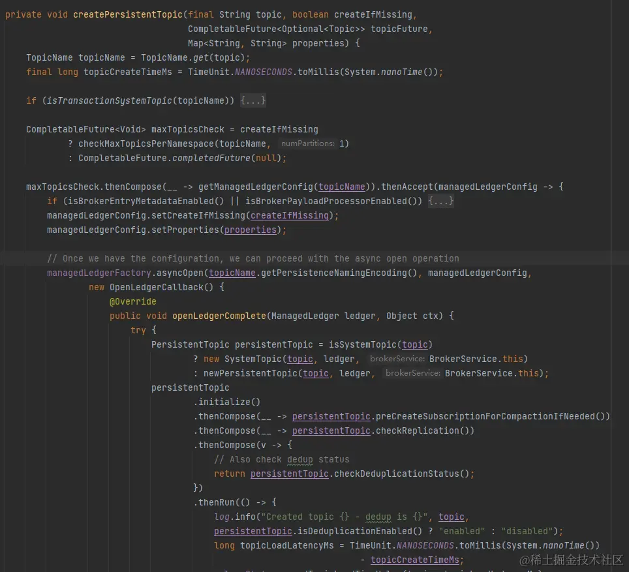
Task: Click the newPersistentTopic method call
Action: coord(251,374)
